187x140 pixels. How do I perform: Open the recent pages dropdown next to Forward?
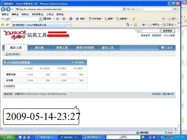tap(12, 9)
